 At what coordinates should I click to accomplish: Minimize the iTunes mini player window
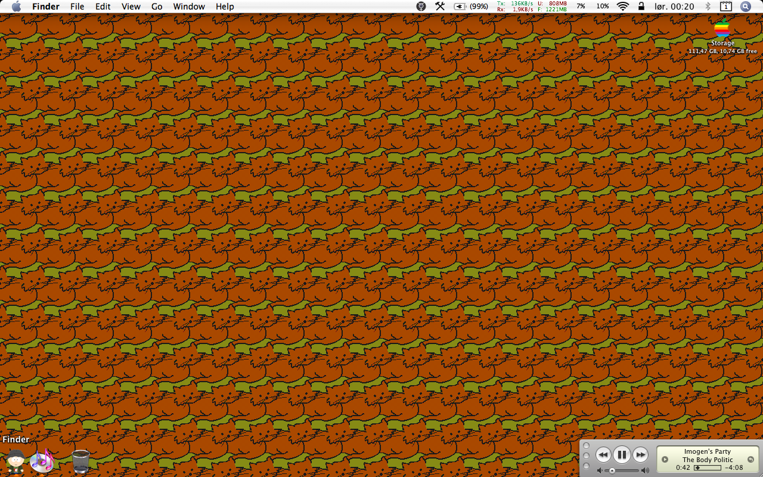(586, 456)
